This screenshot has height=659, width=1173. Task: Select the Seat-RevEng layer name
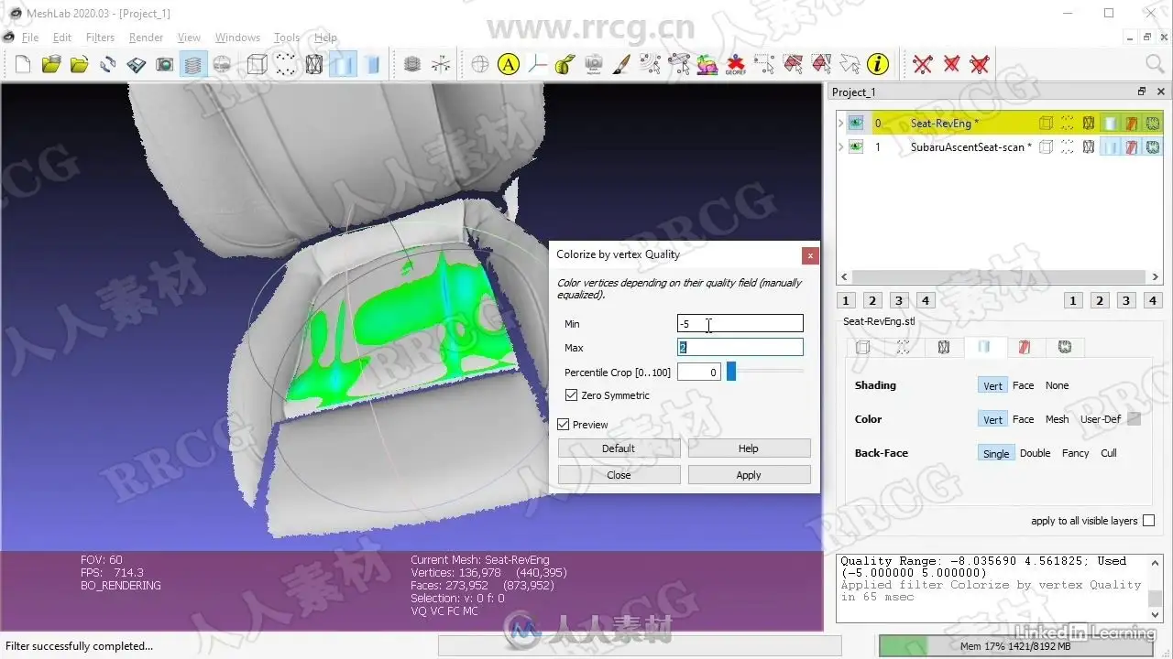(x=945, y=123)
